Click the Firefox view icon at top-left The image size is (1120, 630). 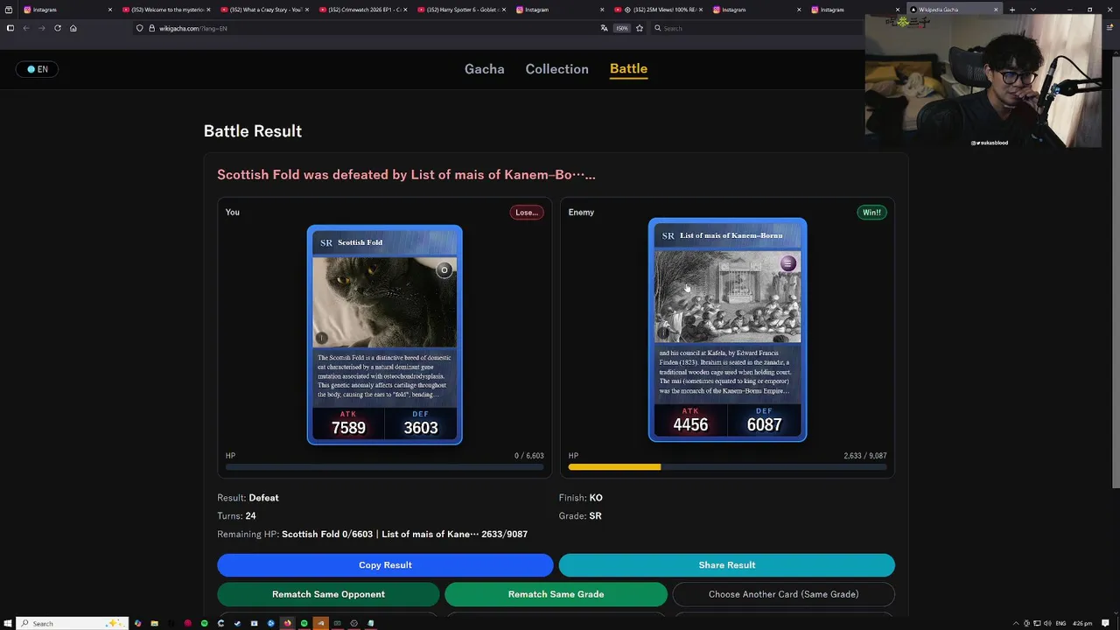9,10
